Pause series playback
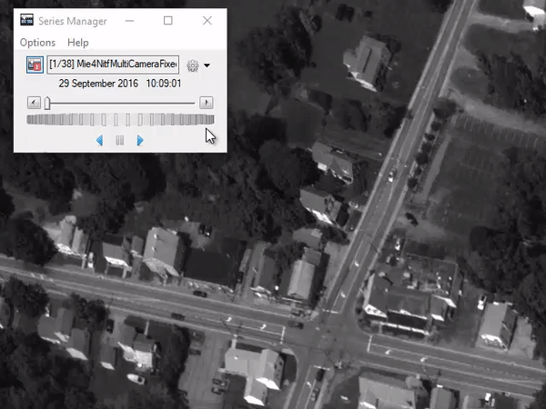 119,140
